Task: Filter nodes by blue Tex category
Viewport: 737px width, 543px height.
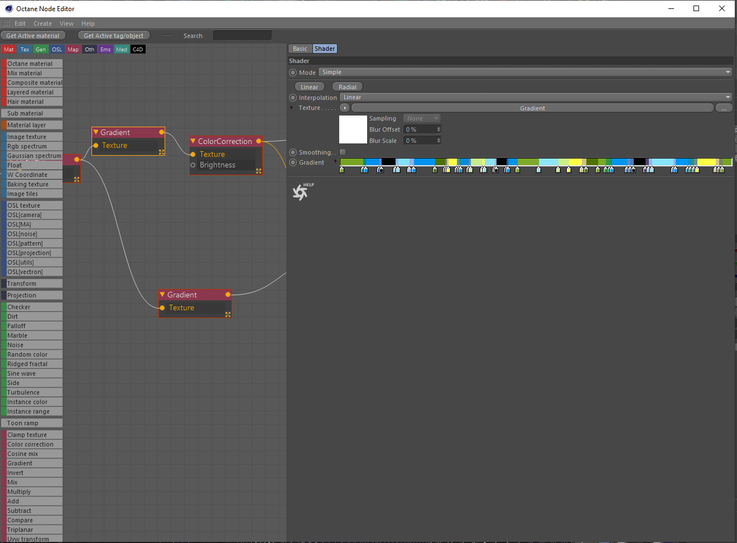Action: [x=25, y=50]
